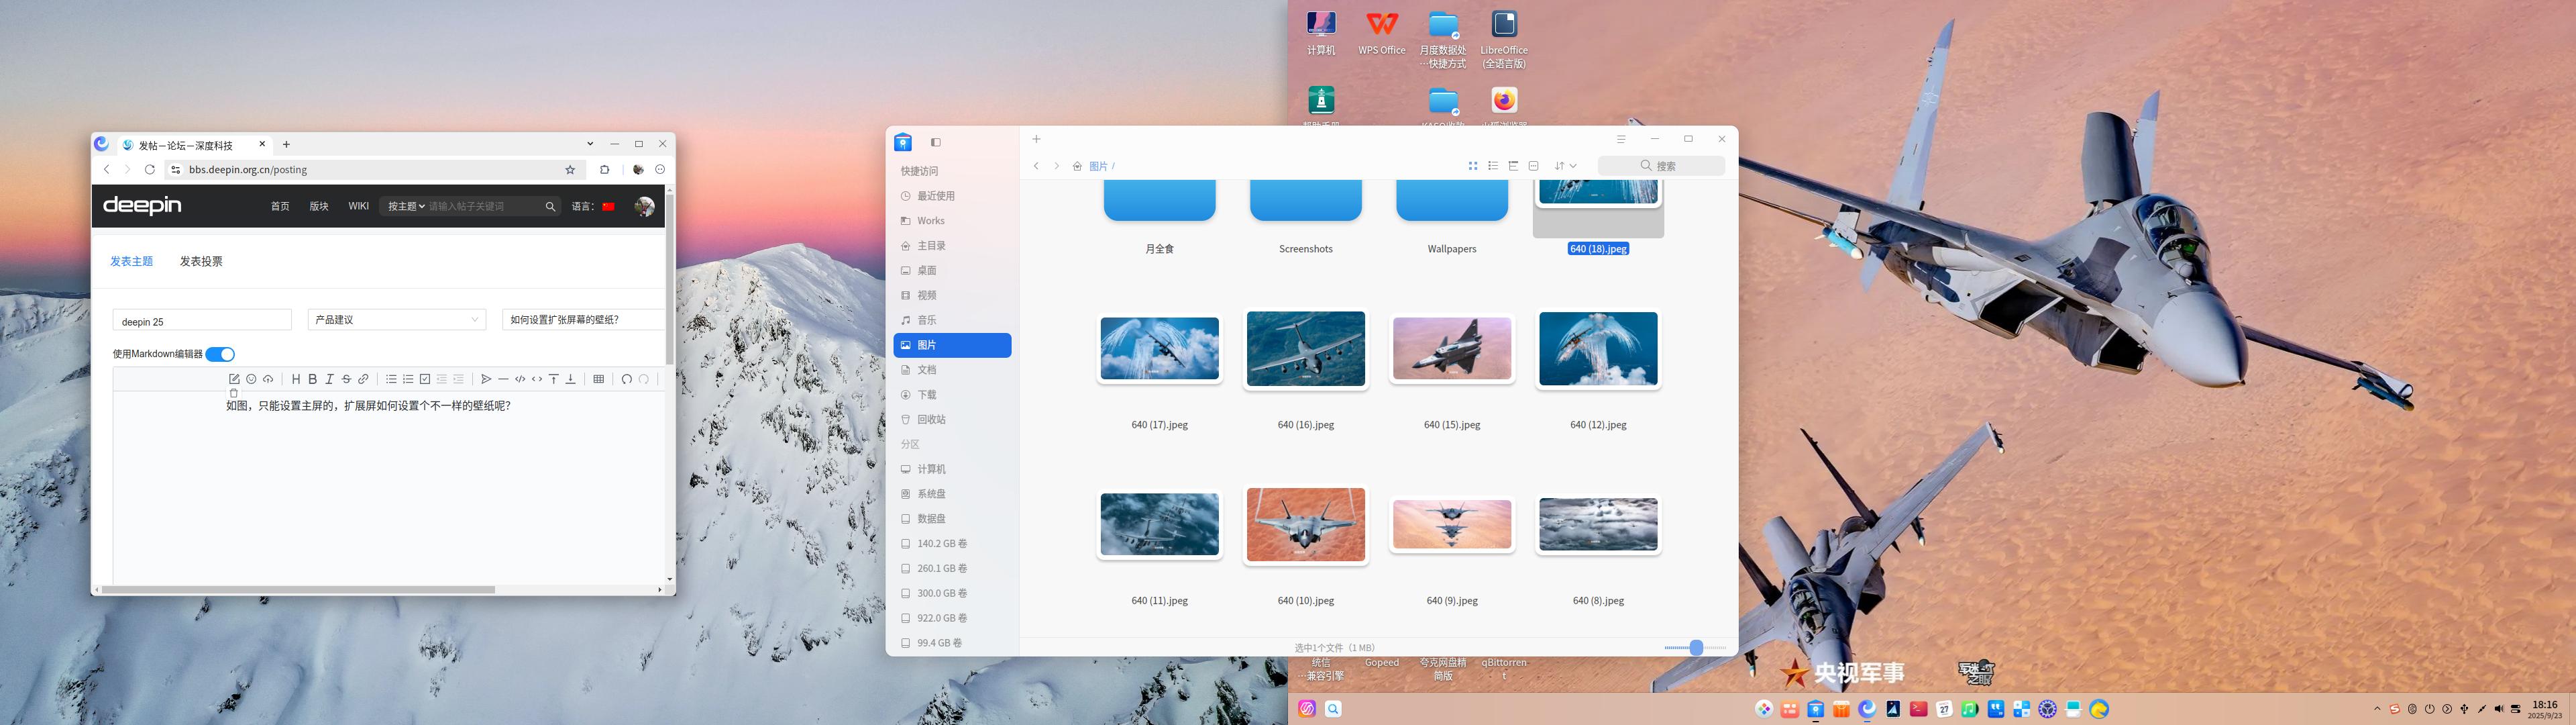Click the browser horizontal scrollbar
Image resolution: width=2576 pixels, height=725 pixels.
pos(298,590)
